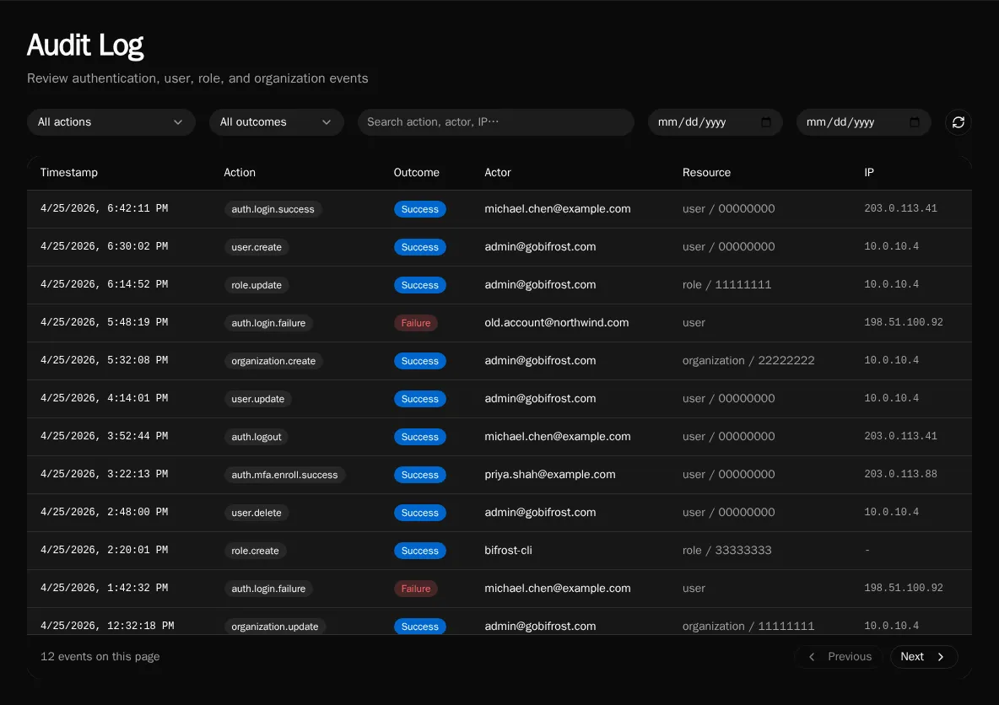This screenshot has width=999, height=705.
Task: Click the Outcome column header
Action: pos(416,173)
